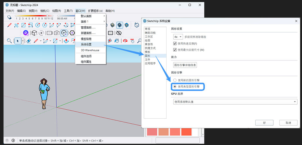Activate the Select arrow tool
Image resolution: width=302 pixels, height=145 pixels.
coord(18,41)
